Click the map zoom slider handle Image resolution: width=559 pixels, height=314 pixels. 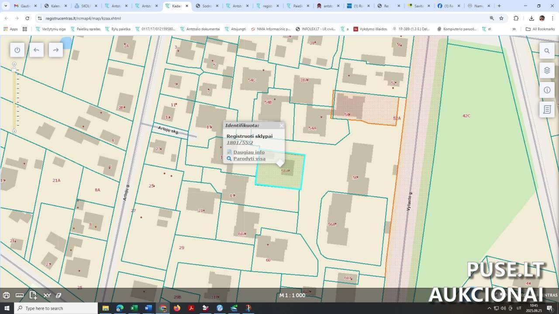click(14, 70)
